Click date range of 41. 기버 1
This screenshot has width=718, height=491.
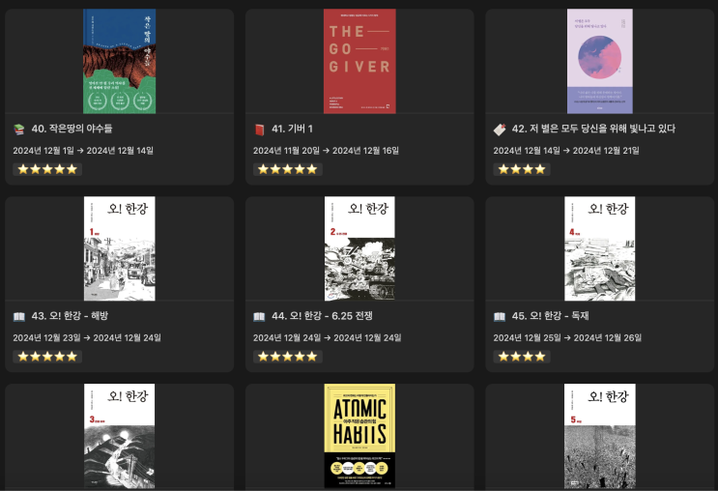pyautogui.click(x=326, y=150)
